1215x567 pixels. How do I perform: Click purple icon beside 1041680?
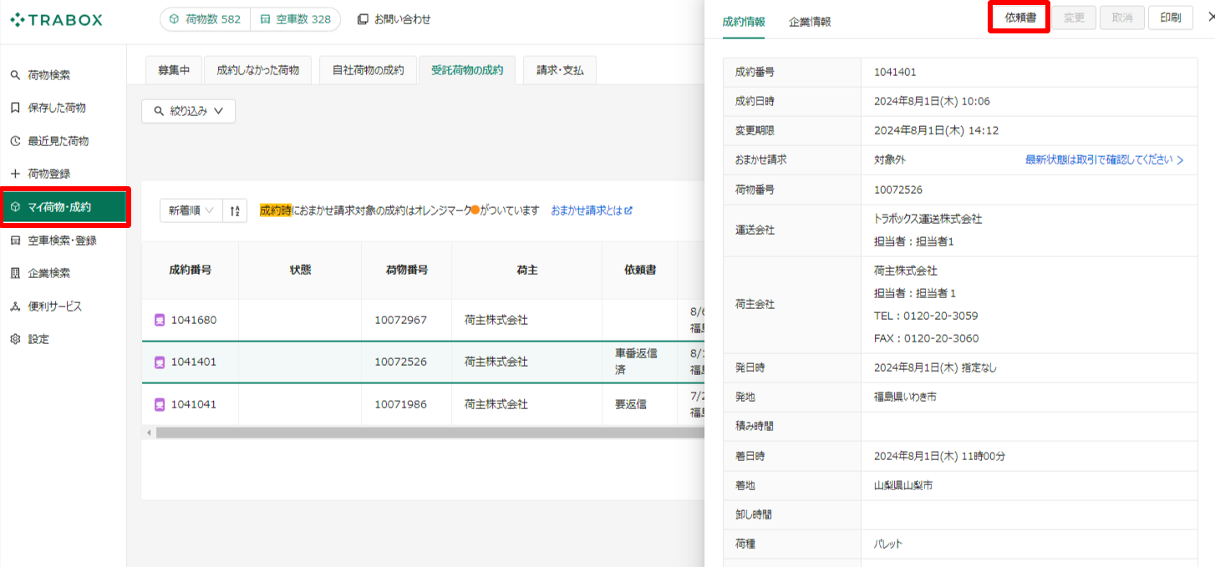point(160,320)
